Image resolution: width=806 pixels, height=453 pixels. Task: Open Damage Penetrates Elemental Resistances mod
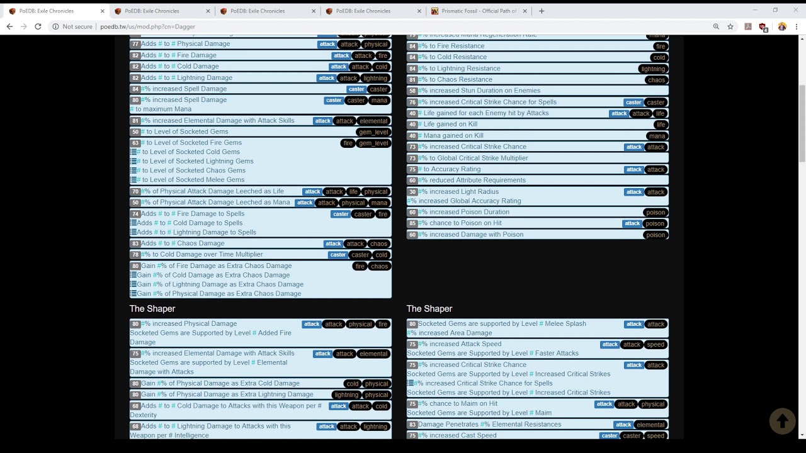(x=489, y=424)
